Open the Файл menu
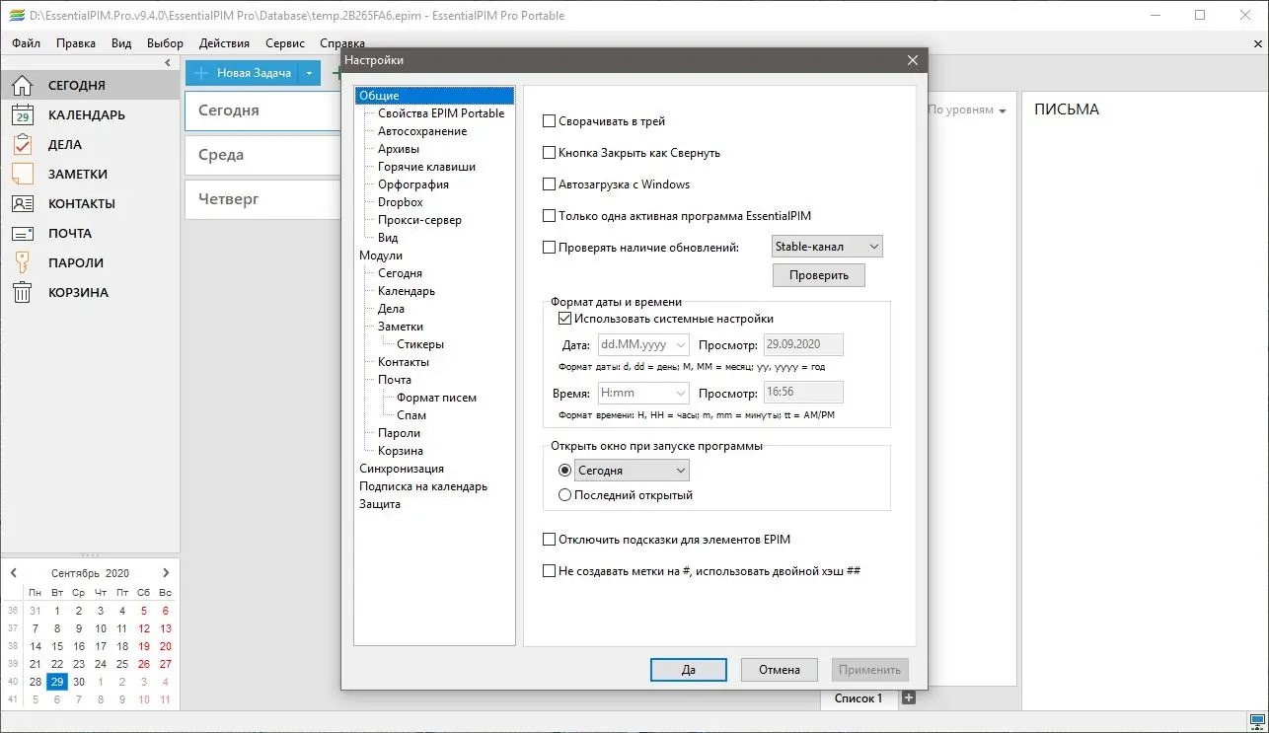Screen dimensions: 1269x733 coord(25,42)
